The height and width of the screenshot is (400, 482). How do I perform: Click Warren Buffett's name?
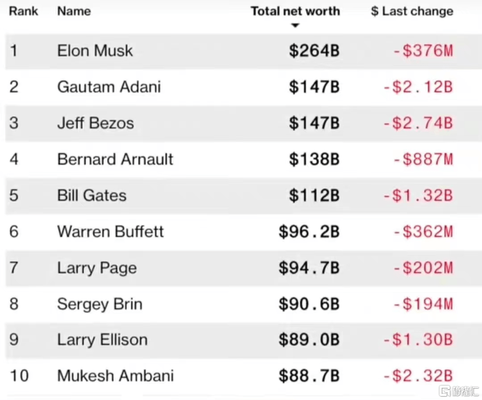111,232
